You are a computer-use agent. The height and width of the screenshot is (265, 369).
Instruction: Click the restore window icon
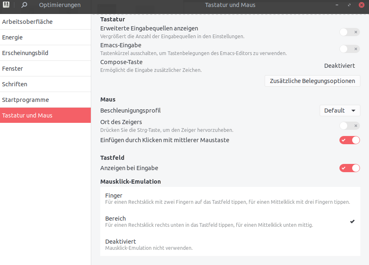(349, 5)
